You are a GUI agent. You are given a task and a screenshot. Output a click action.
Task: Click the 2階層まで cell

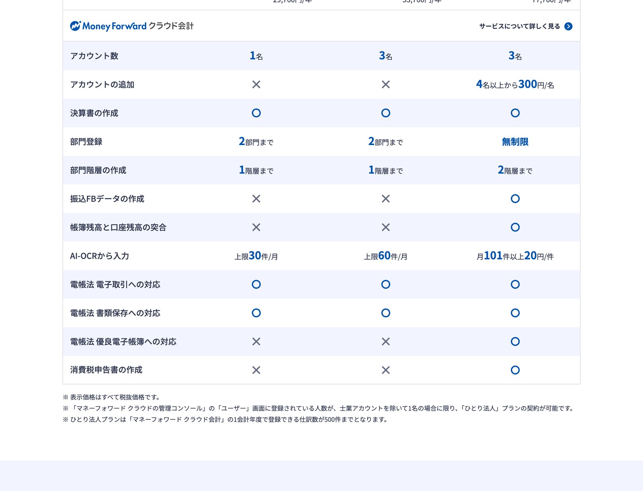click(515, 170)
